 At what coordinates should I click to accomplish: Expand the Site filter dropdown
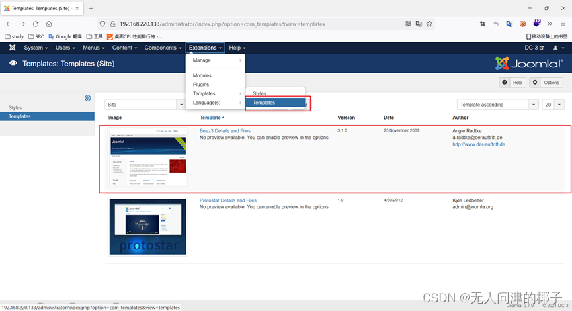(x=145, y=105)
